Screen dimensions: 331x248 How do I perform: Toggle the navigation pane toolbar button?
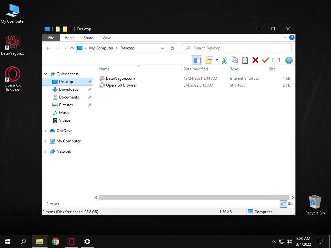click(197, 60)
